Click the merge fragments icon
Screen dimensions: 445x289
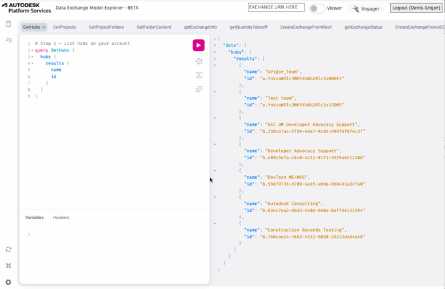tap(199, 75)
